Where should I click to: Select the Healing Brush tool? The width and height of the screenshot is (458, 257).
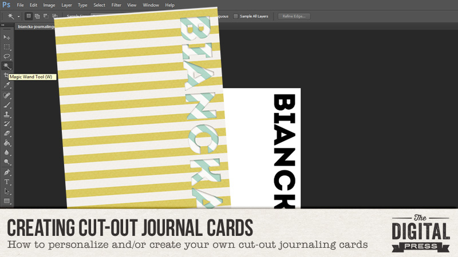[x=7, y=95]
